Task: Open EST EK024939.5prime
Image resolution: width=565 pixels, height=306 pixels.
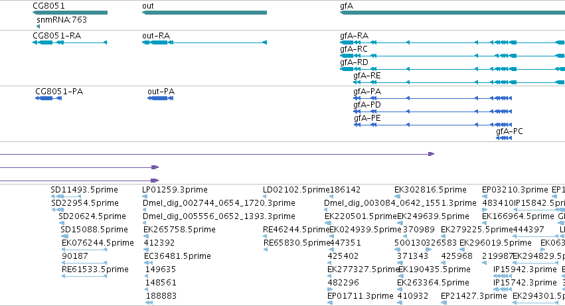Action: pyautogui.click(x=365, y=230)
